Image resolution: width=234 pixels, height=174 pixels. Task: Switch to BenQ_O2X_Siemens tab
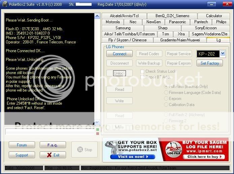coord(172,16)
